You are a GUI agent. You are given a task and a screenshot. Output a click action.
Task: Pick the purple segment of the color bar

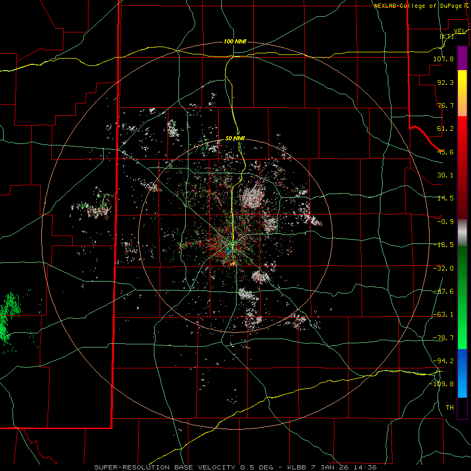(x=462, y=58)
